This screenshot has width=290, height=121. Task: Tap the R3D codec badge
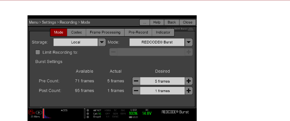click(130, 117)
